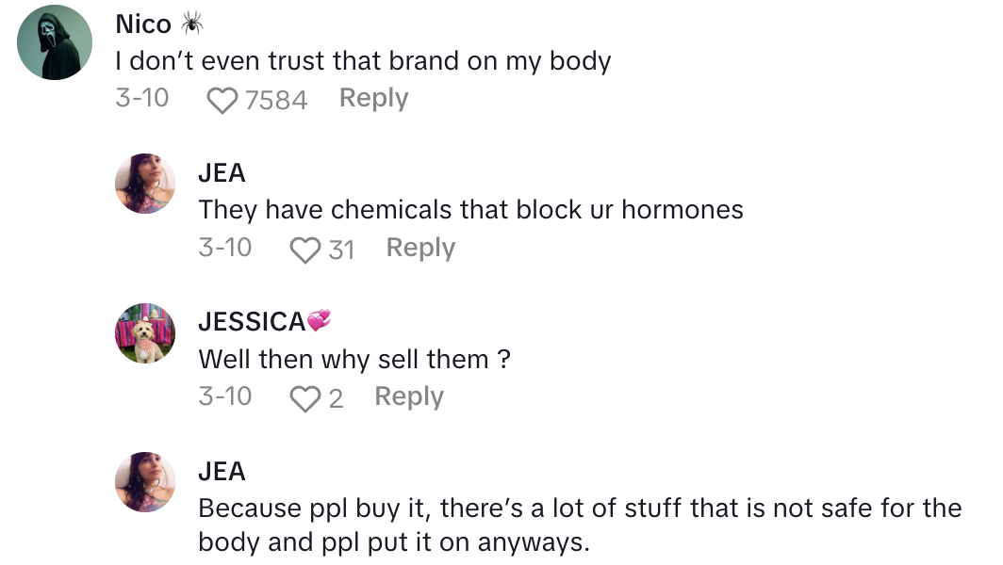The image size is (1003, 565).
Task: Click the text "Well then why sell them ?"
Action: [354, 360]
